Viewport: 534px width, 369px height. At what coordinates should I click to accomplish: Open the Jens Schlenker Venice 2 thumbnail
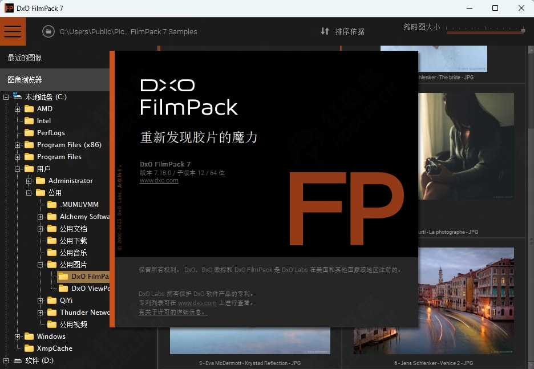click(468, 299)
